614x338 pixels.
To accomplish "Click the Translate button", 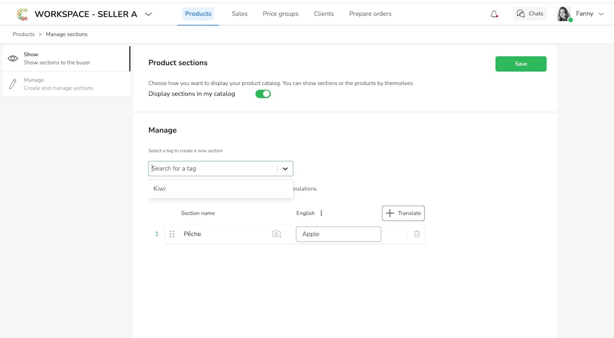I will (403, 213).
